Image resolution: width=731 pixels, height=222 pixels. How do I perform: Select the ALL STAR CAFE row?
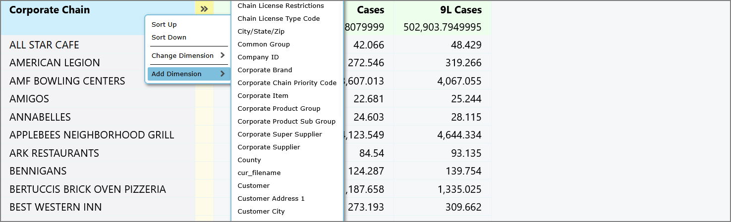(x=44, y=45)
